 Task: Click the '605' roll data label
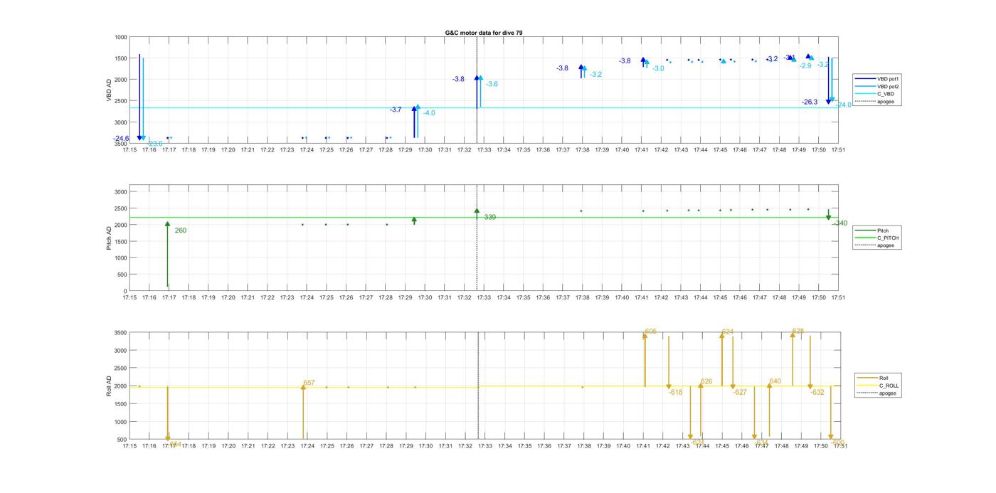(651, 332)
